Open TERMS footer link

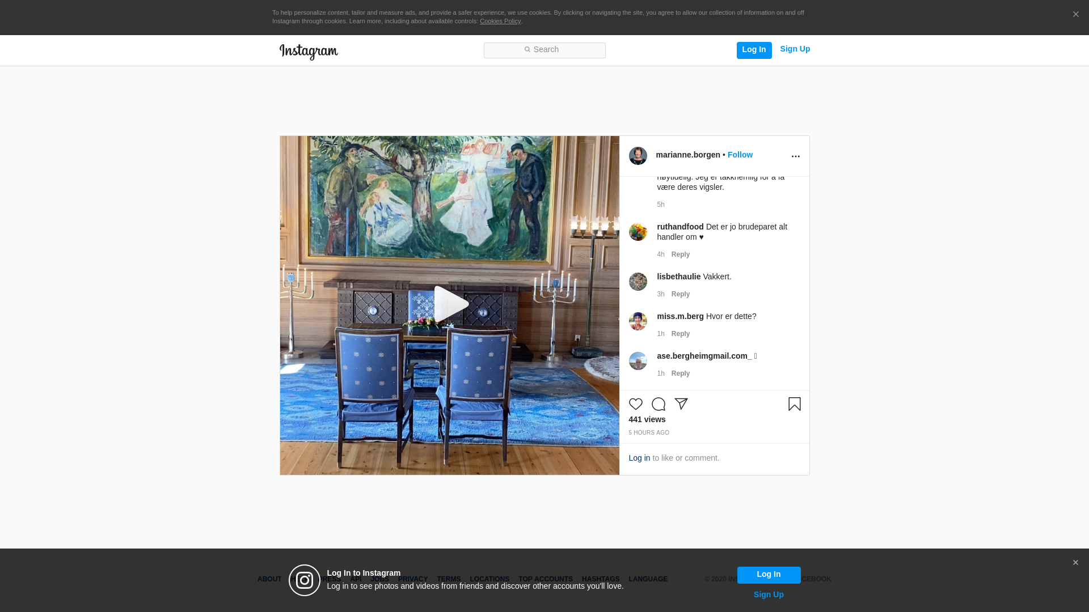tap(449, 579)
